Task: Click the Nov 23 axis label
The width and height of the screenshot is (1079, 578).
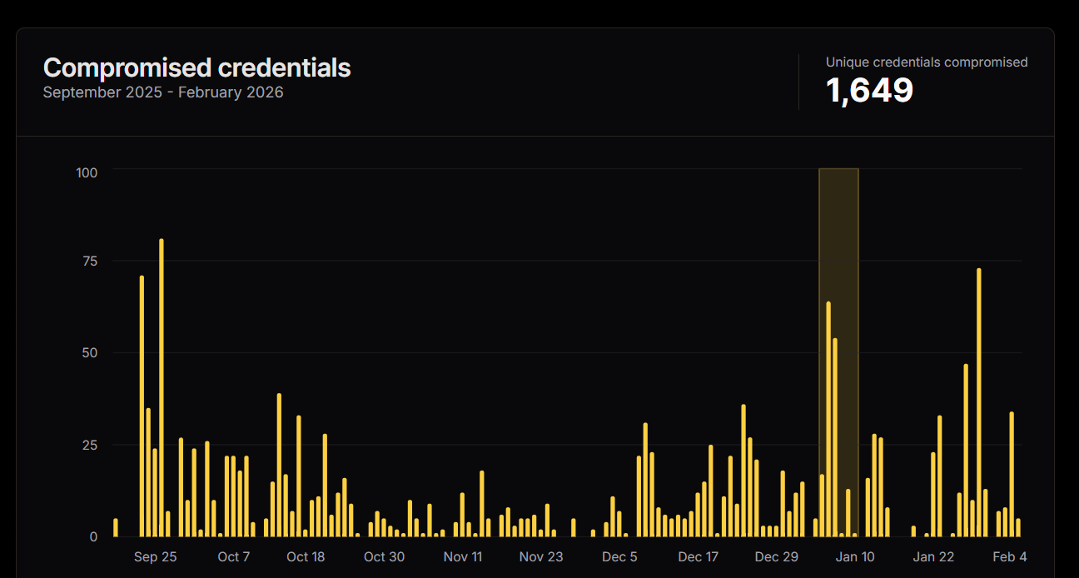Action: pos(540,557)
